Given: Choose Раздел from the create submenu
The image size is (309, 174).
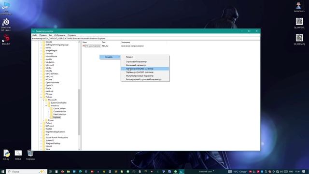Looking at the screenshot, I should click(x=145, y=57).
